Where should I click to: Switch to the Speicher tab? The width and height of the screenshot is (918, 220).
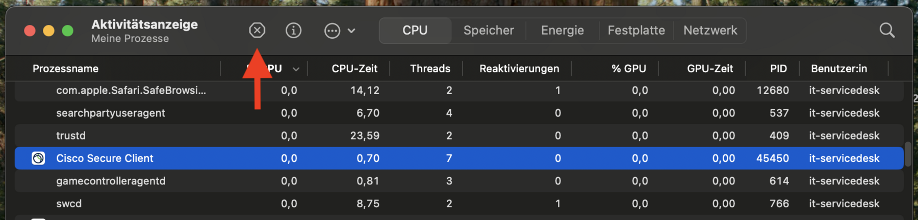tap(489, 31)
